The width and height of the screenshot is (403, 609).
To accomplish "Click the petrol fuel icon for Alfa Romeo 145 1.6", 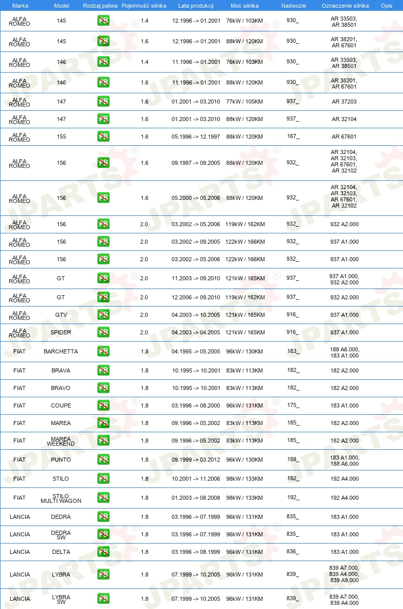I will 104,41.
